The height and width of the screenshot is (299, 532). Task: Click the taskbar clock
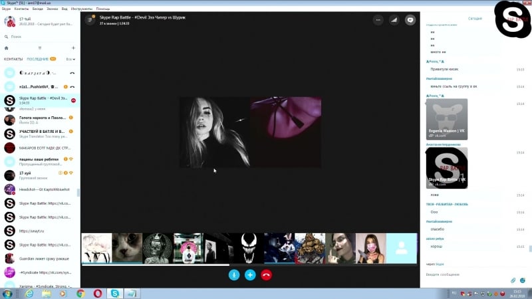pyautogui.click(x=517, y=294)
